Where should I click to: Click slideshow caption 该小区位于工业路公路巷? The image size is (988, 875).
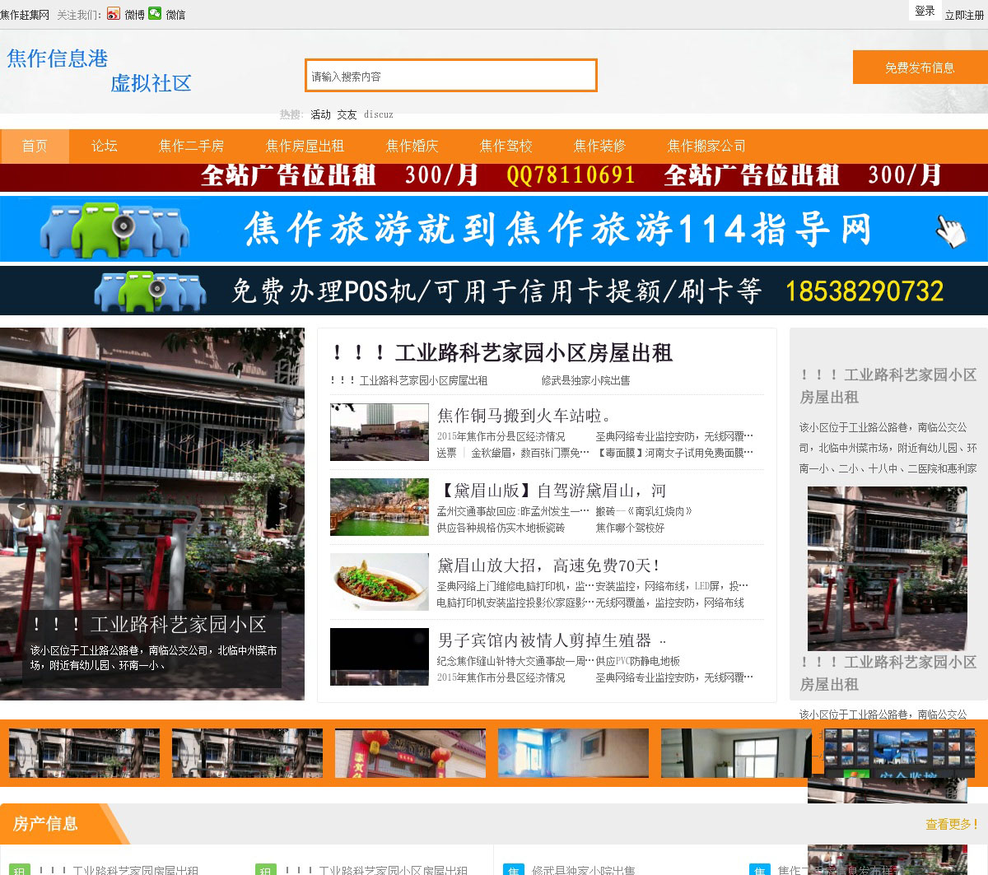153,658
